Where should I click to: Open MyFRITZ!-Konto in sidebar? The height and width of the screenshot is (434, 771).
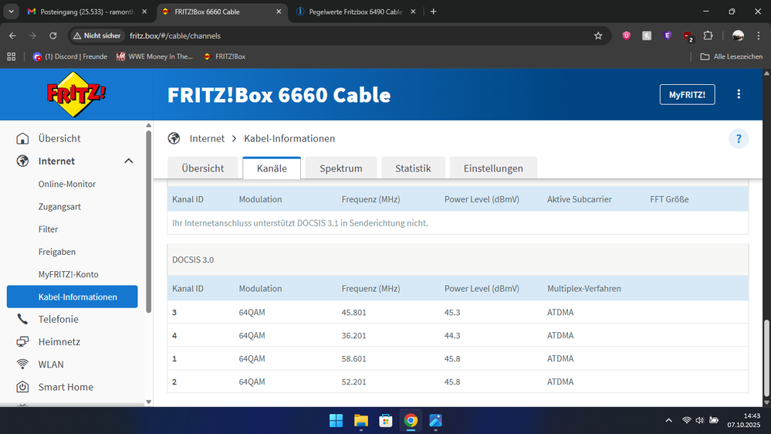[69, 275]
